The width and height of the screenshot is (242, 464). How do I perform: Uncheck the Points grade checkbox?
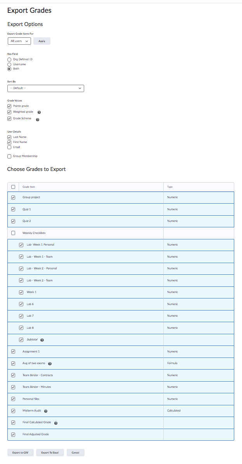(9, 106)
